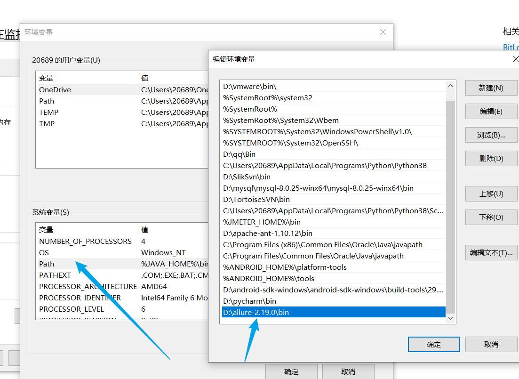The width and height of the screenshot is (519, 379).
Task: Click 变量 column header in user variables
Action: coord(87,78)
